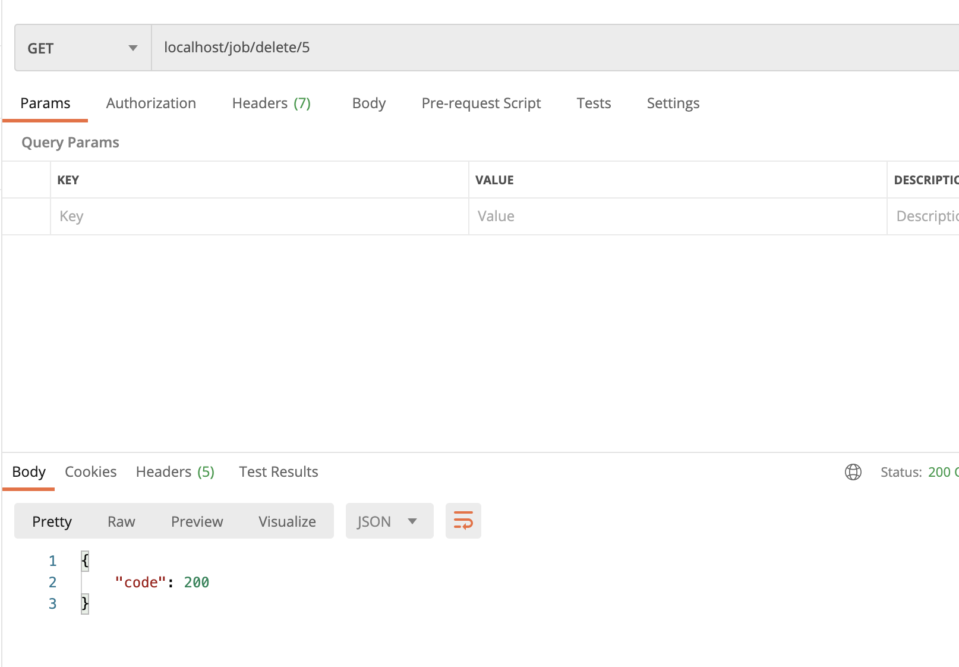Viewport: 959px width, 667px height.
Task: Click line number 2 in response
Action: click(x=52, y=583)
